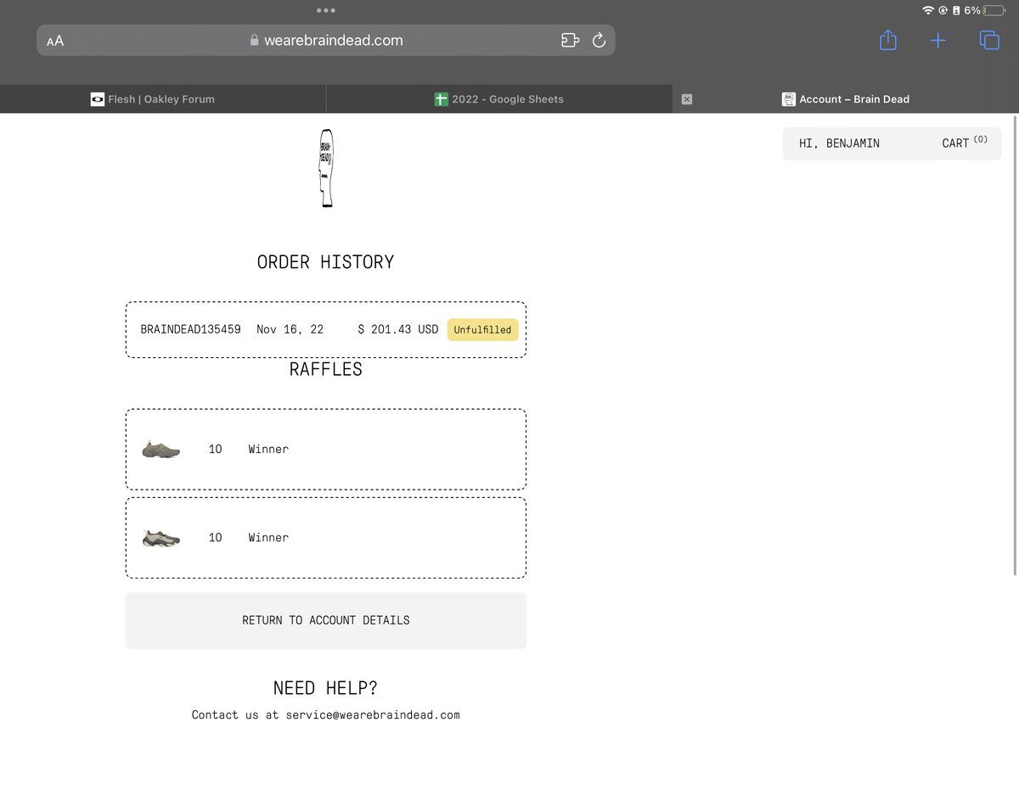Click the second raffle shoe thumbnail
The width and height of the screenshot is (1019, 795).
coord(160,538)
